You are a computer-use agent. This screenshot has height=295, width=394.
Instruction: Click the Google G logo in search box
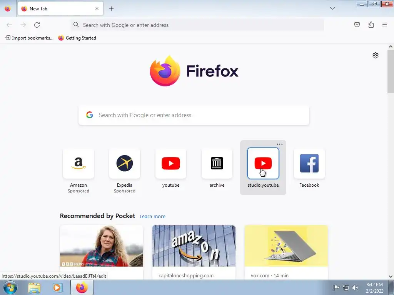point(89,115)
